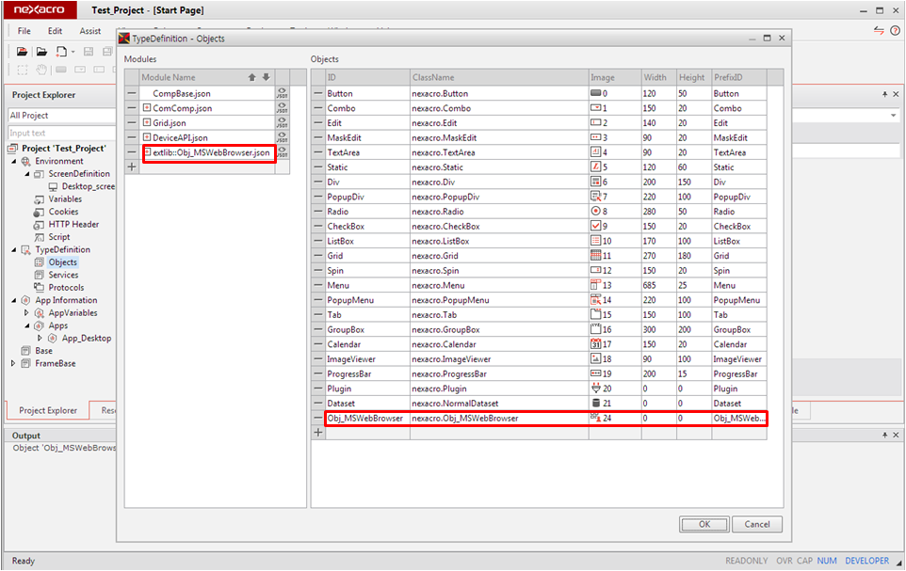Click the plus icon to add a module

point(132,167)
